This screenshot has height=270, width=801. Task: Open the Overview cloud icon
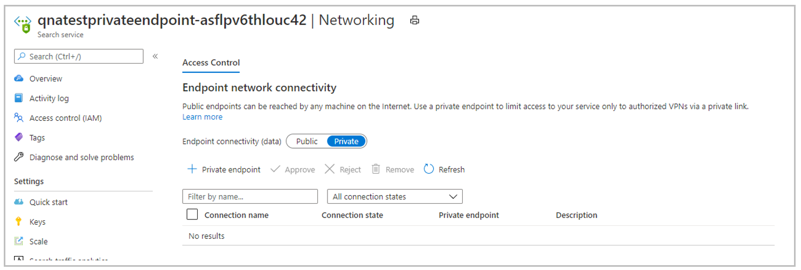[x=19, y=79]
